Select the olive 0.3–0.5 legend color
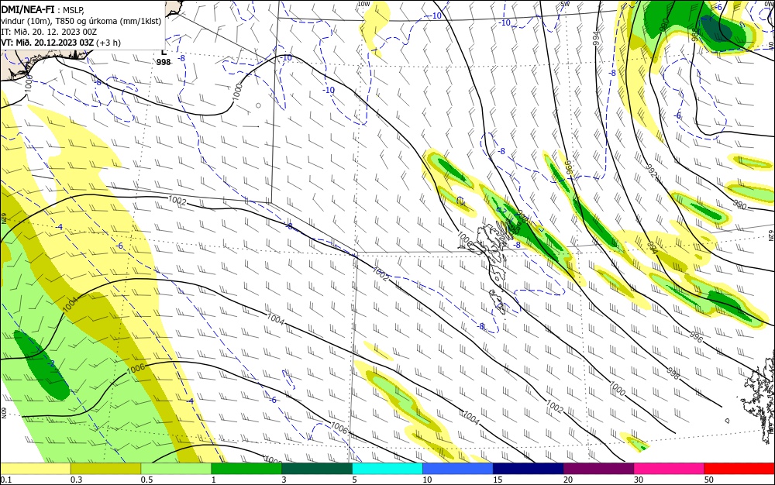This screenshot has width=775, height=485. [x=105, y=469]
